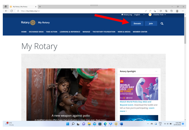Image resolution: width=189 pixels, height=130 pixels.
Task: Click the home icon Rotary.org link
Action: (127, 15)
